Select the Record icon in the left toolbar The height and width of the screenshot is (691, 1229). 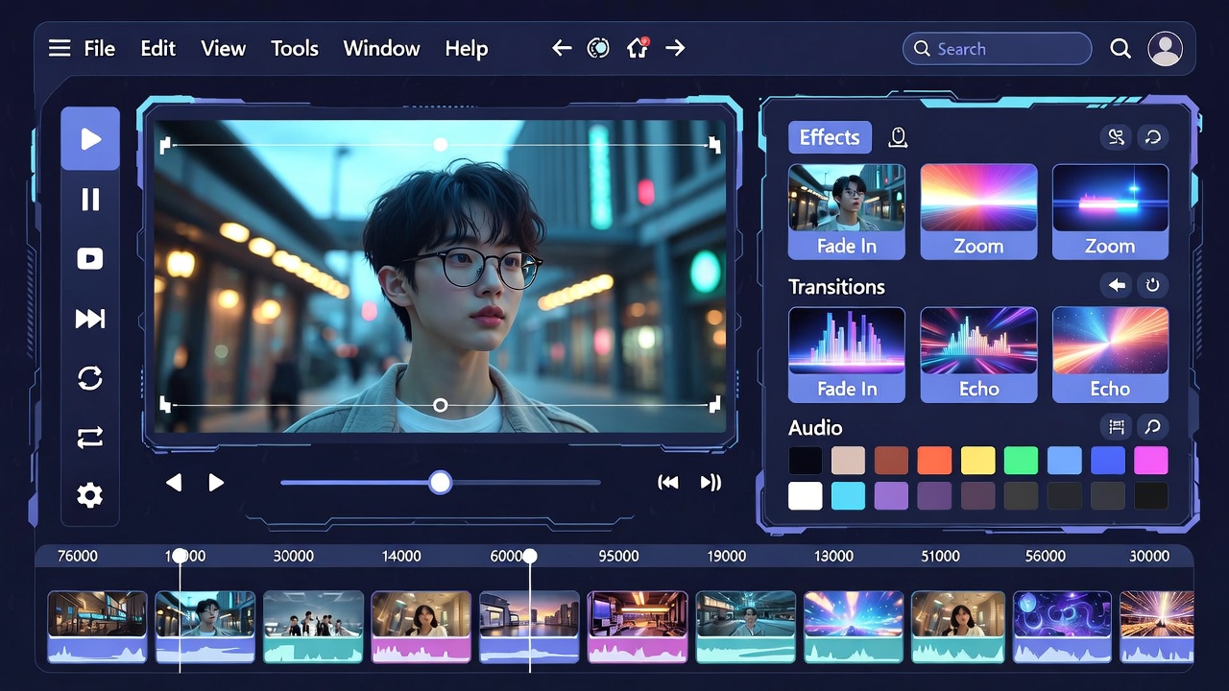pos(90,258)
